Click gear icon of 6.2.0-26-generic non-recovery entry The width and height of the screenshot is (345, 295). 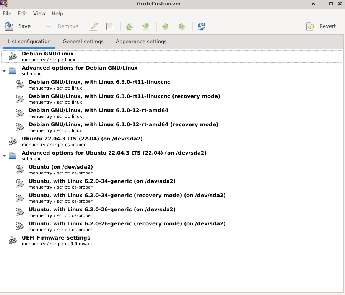coord(20,212)
